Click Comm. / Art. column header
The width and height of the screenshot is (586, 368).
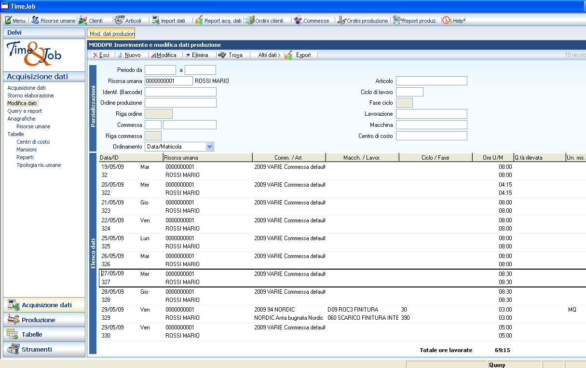pos(289,157)
